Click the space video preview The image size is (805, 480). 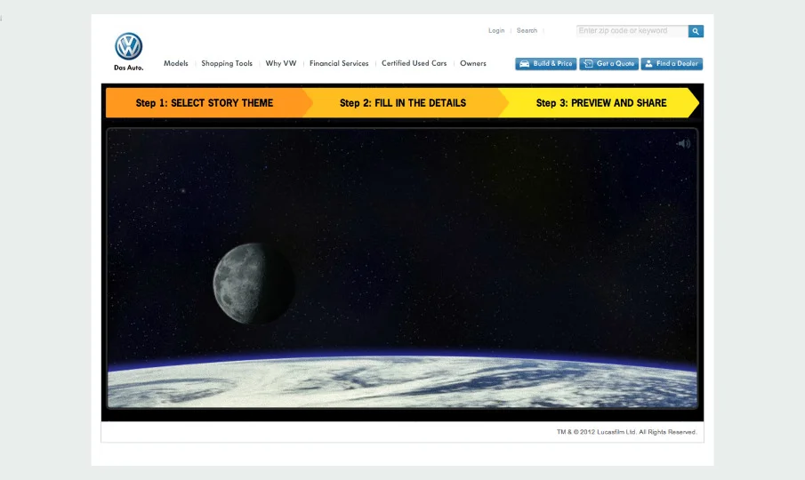pos(402,268)
